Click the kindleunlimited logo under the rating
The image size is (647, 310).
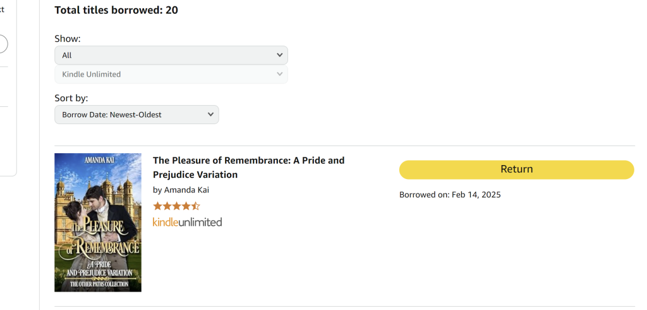click(187, 222)
